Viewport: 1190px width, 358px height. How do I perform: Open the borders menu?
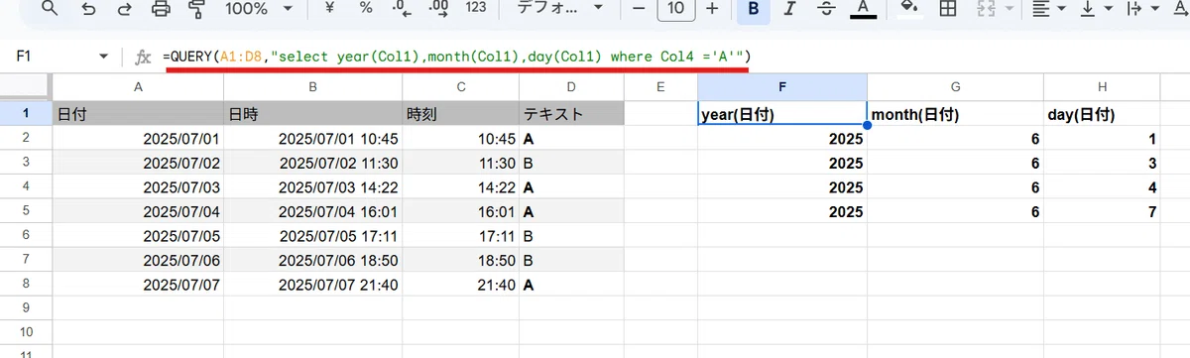pos(948,9)
